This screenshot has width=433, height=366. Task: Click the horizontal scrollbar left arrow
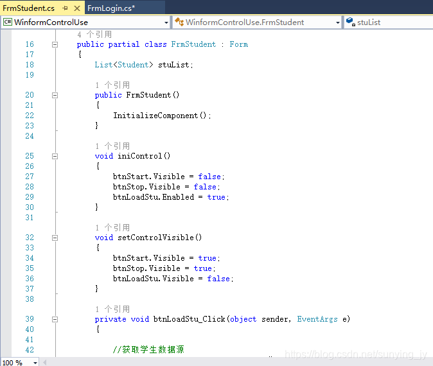(x=44, y=362)
